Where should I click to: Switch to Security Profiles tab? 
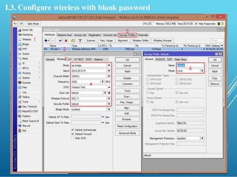pyautogui.click(x=127, y=35)
